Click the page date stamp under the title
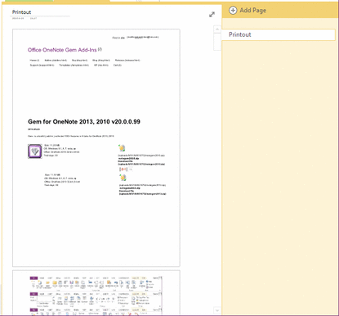 (x=18, y=18)
